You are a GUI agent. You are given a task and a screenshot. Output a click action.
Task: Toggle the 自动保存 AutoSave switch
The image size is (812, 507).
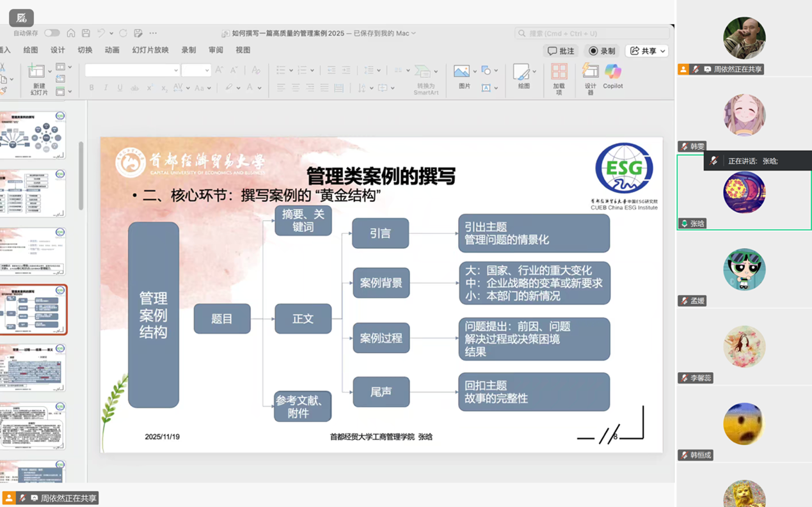[51, 33]
